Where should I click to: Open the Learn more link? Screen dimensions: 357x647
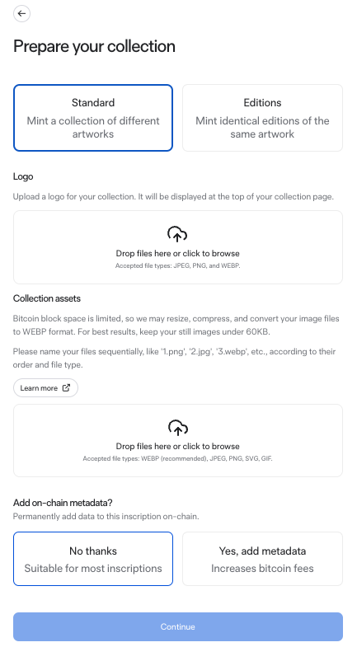pos(45,388)
